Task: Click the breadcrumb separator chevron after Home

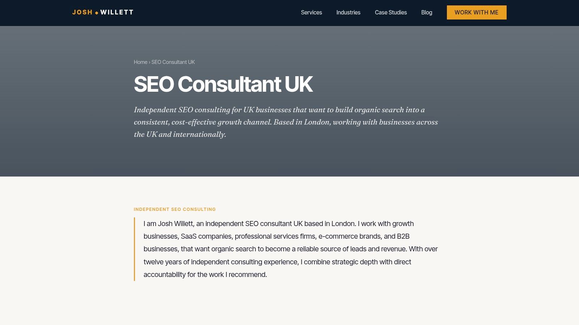Action: pyautogui.click(x=149, y=62)
